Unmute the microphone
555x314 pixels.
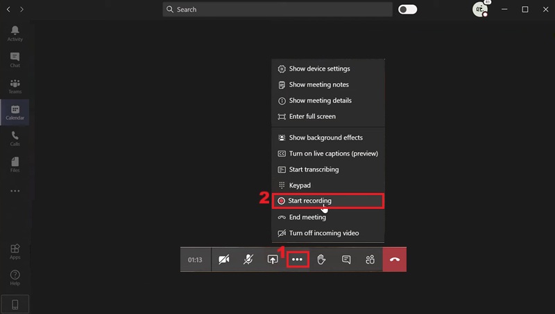coord(248,259)
